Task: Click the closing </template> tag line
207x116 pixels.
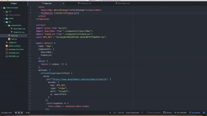Action: (x=42, y=19)
